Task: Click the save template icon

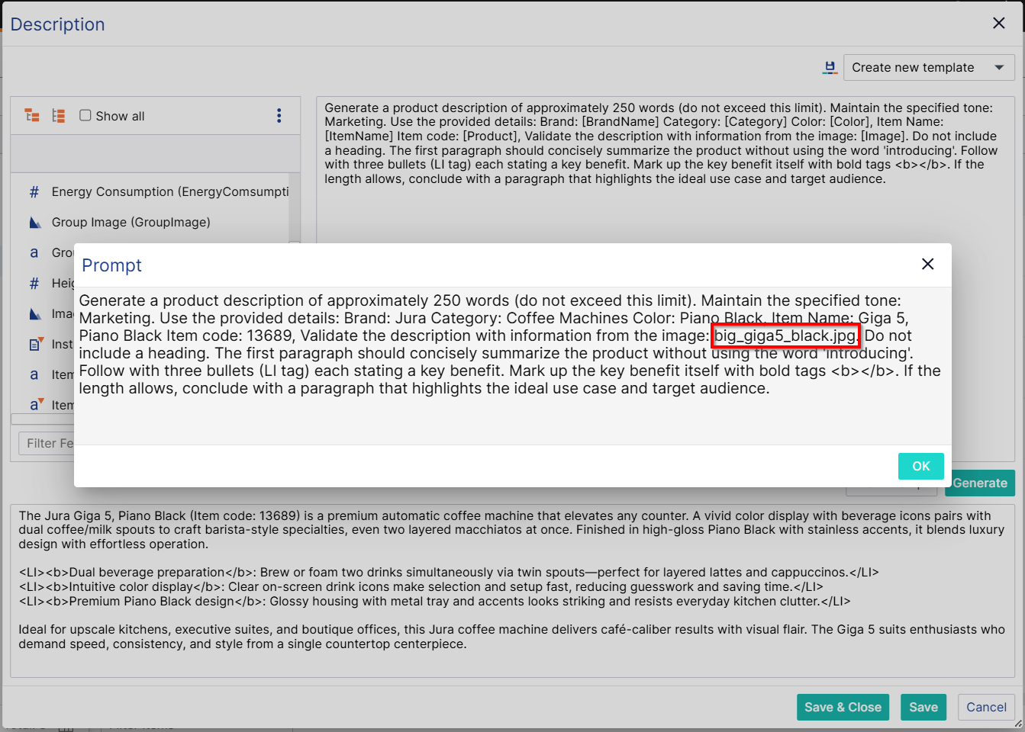Action: tap(830, 68)
